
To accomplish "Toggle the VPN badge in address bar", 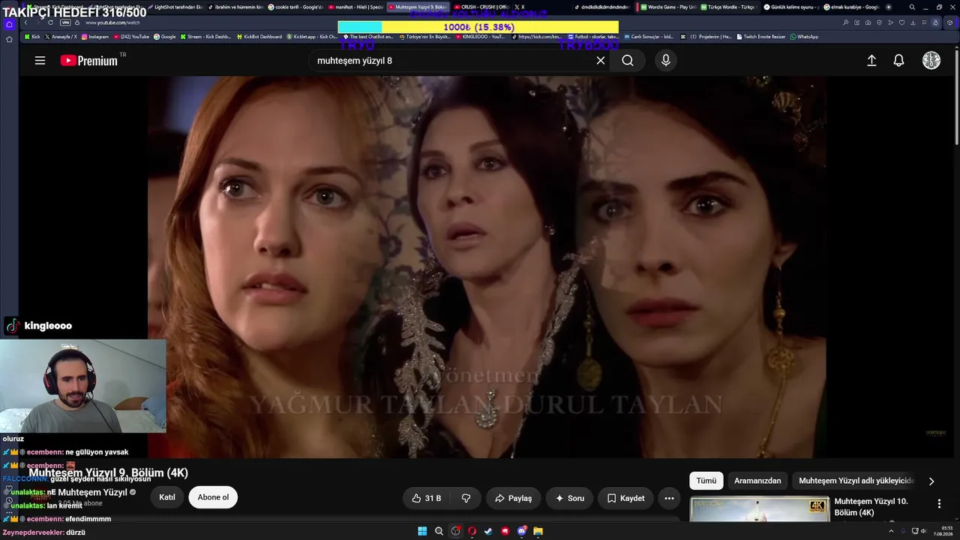I will tap(65, 22).
